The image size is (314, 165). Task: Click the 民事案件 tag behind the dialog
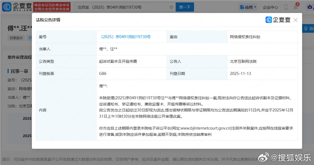pos(16,38)
